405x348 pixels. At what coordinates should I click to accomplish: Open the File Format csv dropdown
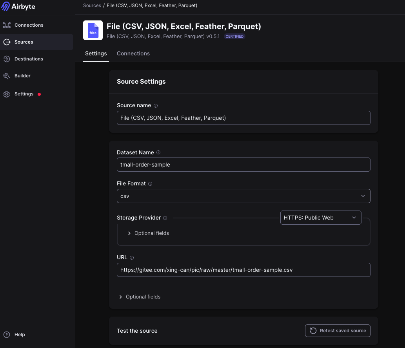tap(243, 196)
